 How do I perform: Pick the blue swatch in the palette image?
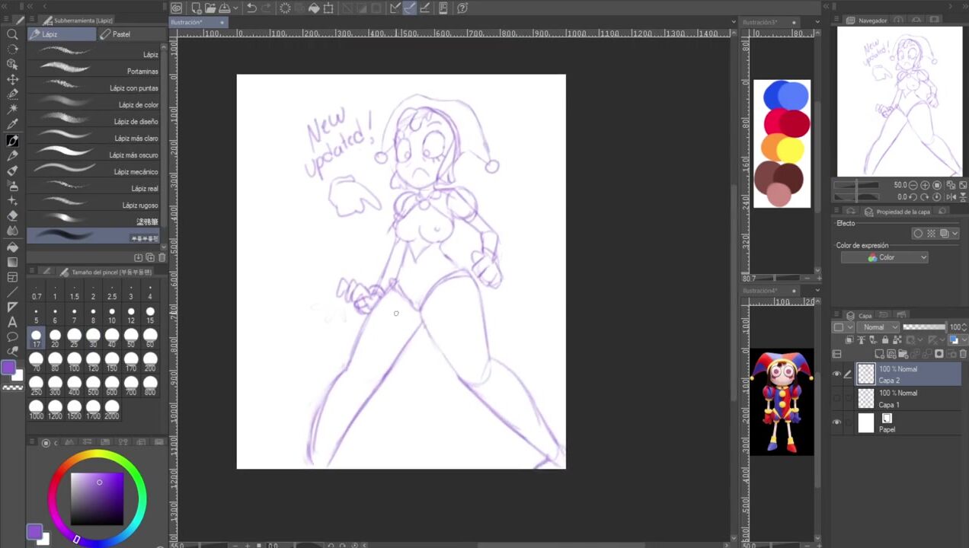tap(786, 97)
